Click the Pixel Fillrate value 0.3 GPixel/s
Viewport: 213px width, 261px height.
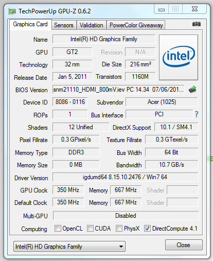pyautogui.click(x=76, y=140)
